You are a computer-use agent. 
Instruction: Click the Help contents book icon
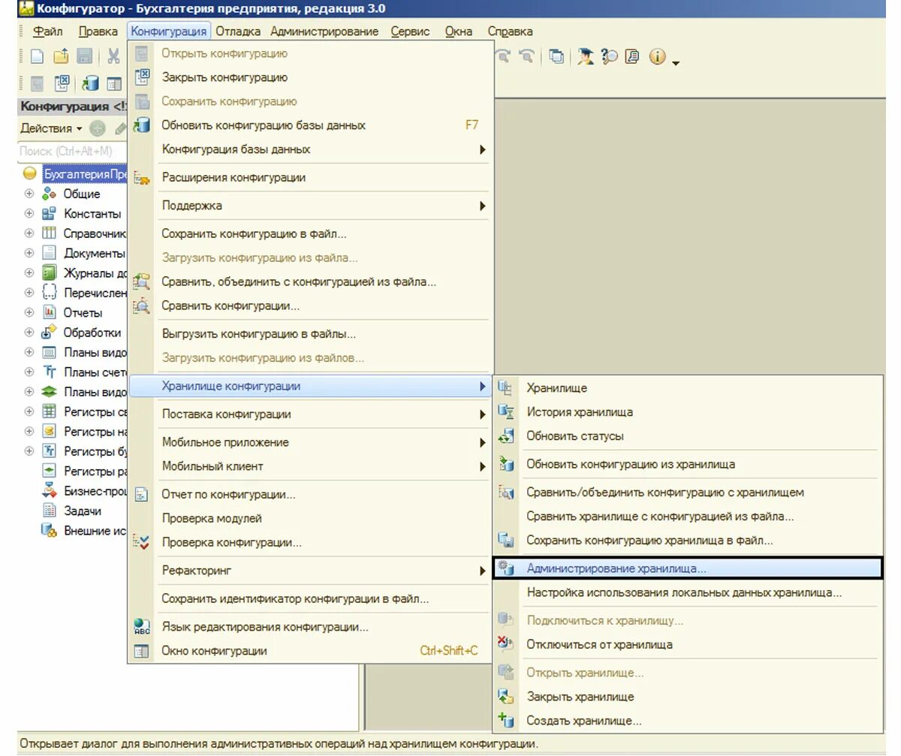632,56
